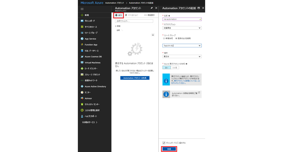Open Advisor in the sidebar
The image size is (283, 152).
tap(88, 98)
